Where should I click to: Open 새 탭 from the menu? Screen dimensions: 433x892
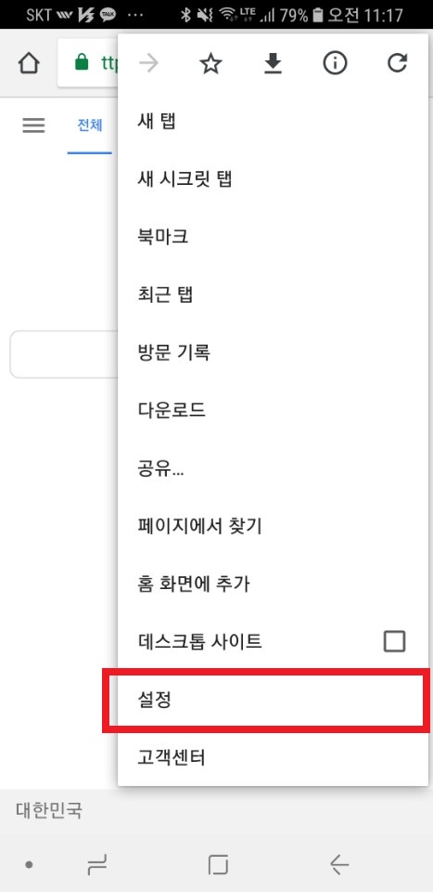273,122
